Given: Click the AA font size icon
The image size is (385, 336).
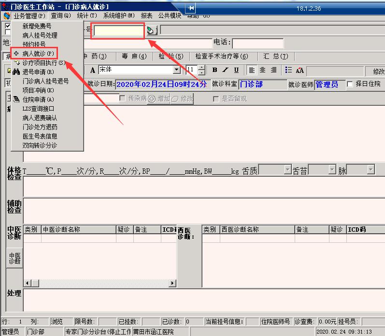Looking at the screenshot, I should pyautogui.click(x=299, y=70).
